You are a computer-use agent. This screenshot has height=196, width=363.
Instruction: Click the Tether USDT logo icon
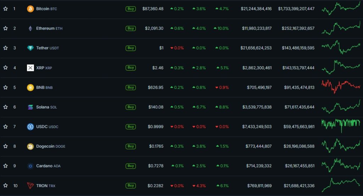(x=30, y=48)
